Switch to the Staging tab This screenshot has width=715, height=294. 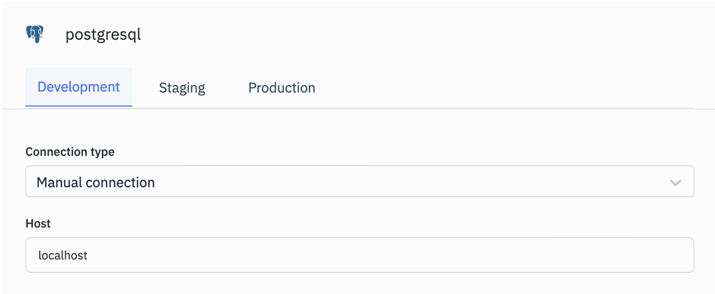(x=182, y=88)
